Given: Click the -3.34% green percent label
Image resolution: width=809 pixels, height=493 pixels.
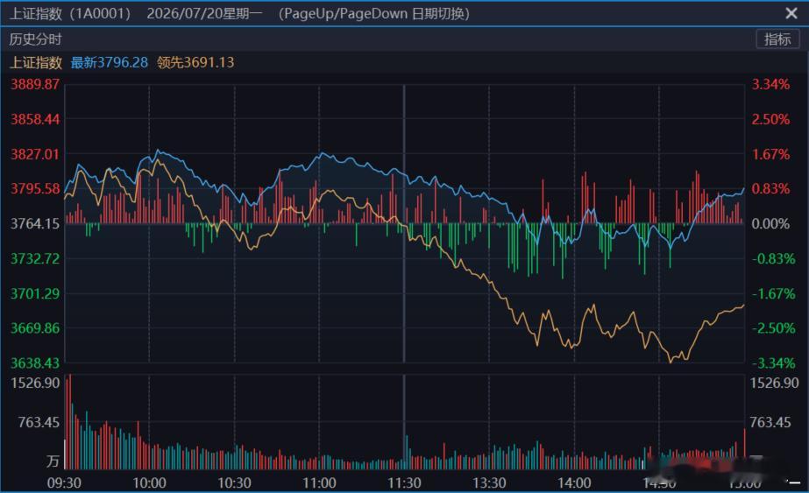Looking at the screenshot, I should (x=773, y=363).
